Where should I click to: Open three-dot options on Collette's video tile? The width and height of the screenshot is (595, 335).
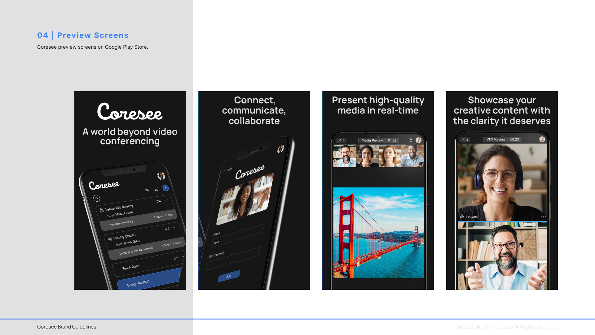click(543, 217)
